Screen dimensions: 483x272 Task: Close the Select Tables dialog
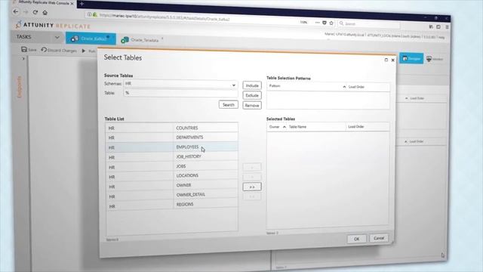click(392, 60)
